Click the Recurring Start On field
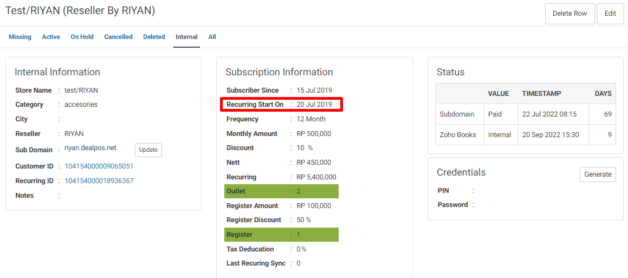Screen dimensions: 628x278 (x=282, y=105)
